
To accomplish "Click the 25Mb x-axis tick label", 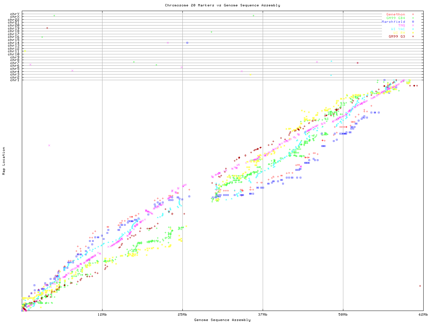I will [182, 315].
